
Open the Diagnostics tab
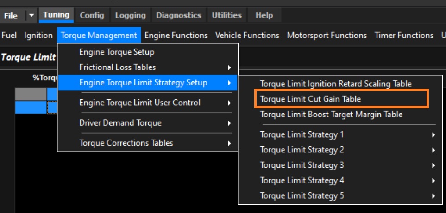tap(179, 15)
